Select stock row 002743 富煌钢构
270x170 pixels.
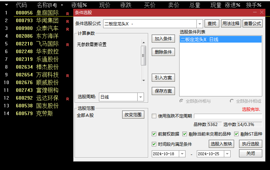[x=37, y=90]
